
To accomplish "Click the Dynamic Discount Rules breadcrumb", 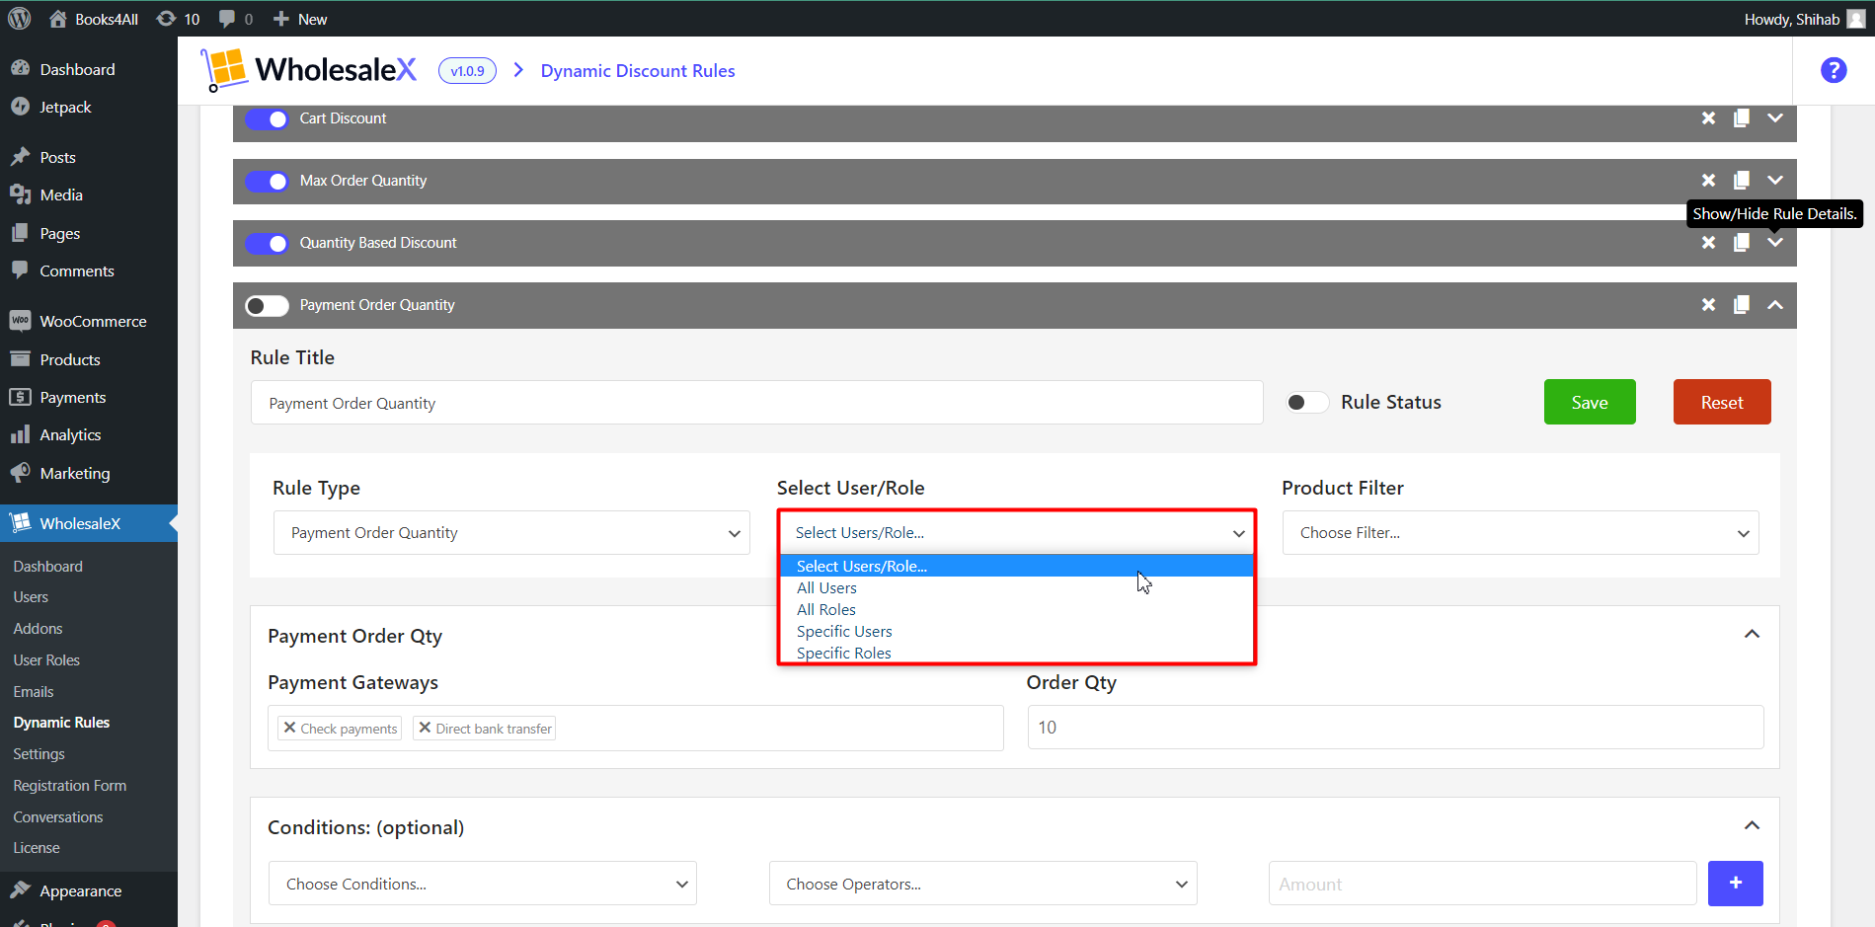I will tap(638, 70).
